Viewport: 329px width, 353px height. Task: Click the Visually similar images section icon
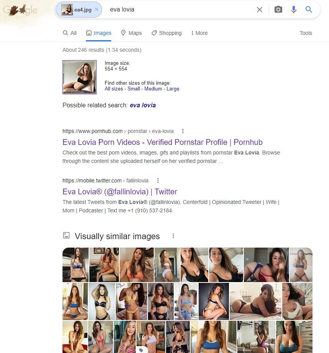pyautogui.click(x=66, y=235)
